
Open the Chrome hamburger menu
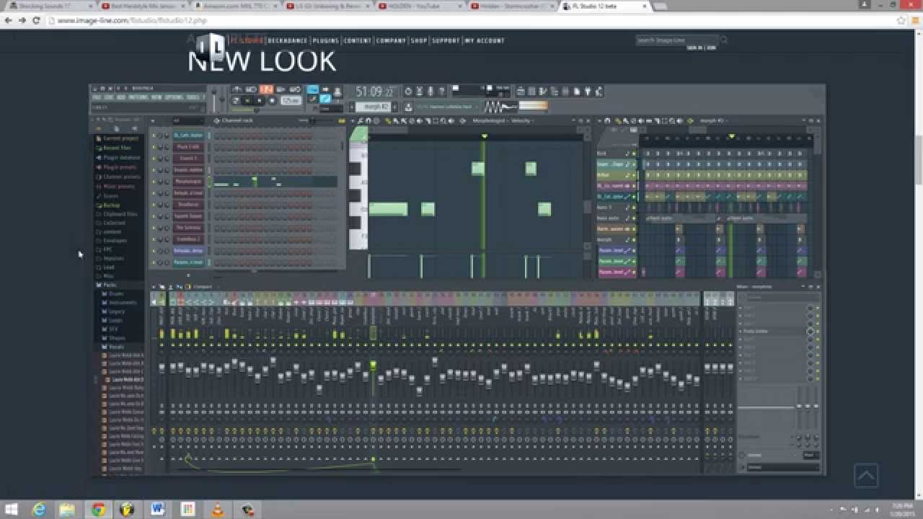tap(914, 20)
